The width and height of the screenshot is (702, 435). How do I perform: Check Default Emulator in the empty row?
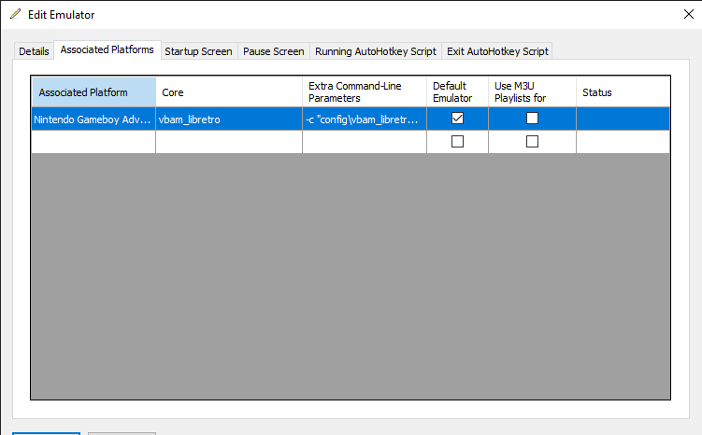click(457, 142)
